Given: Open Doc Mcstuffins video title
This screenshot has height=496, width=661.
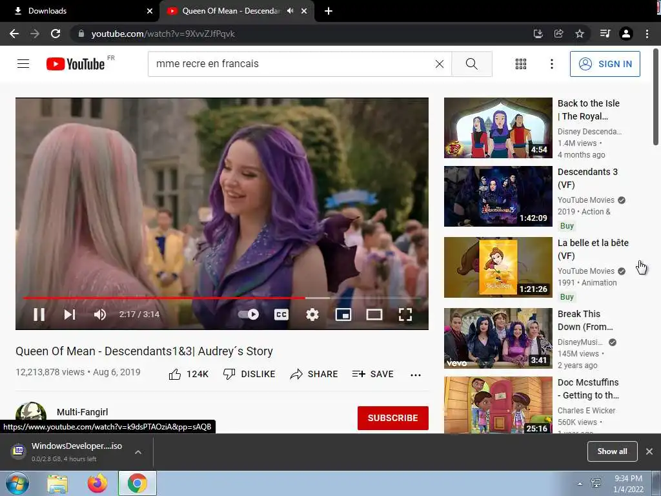Looking at the screenshot, I should [x=588, y=388].
